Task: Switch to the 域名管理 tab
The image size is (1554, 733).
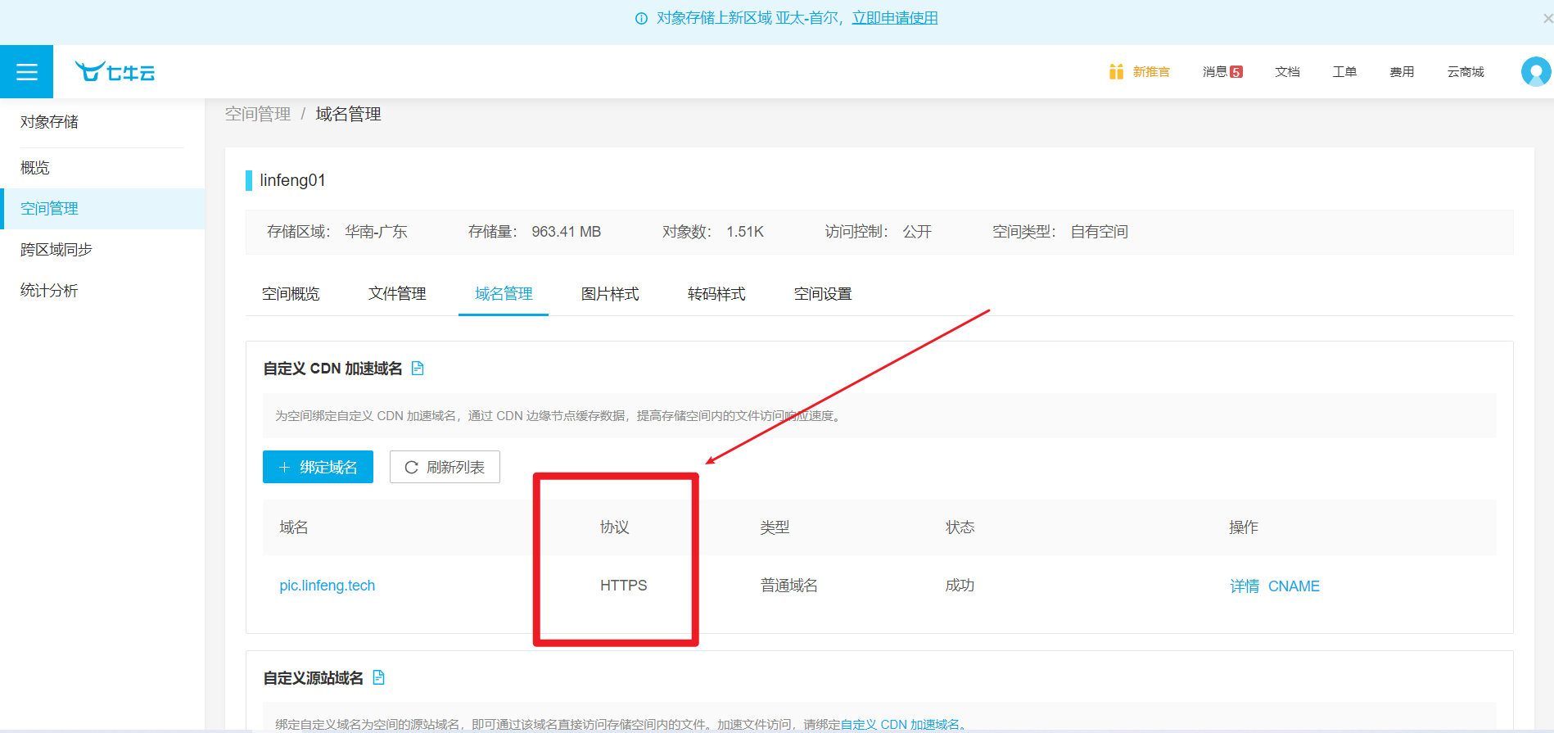Action: tap(504, 294)
